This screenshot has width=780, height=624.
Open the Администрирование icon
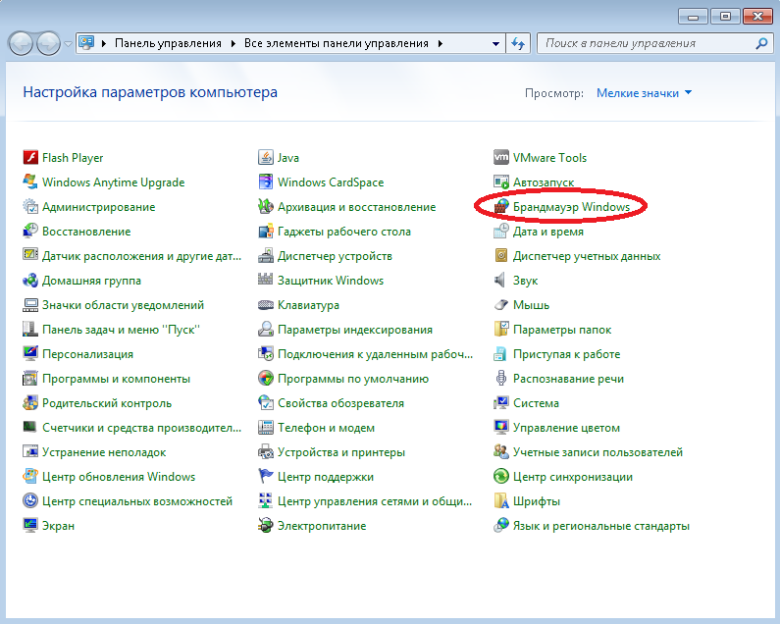[30, 206]
